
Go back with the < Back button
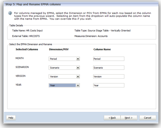(112, 118)
